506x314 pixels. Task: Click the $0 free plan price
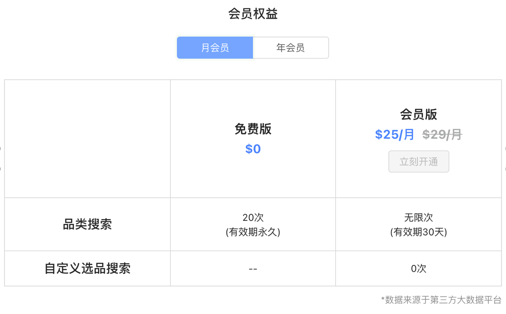(x=253, y=149)
